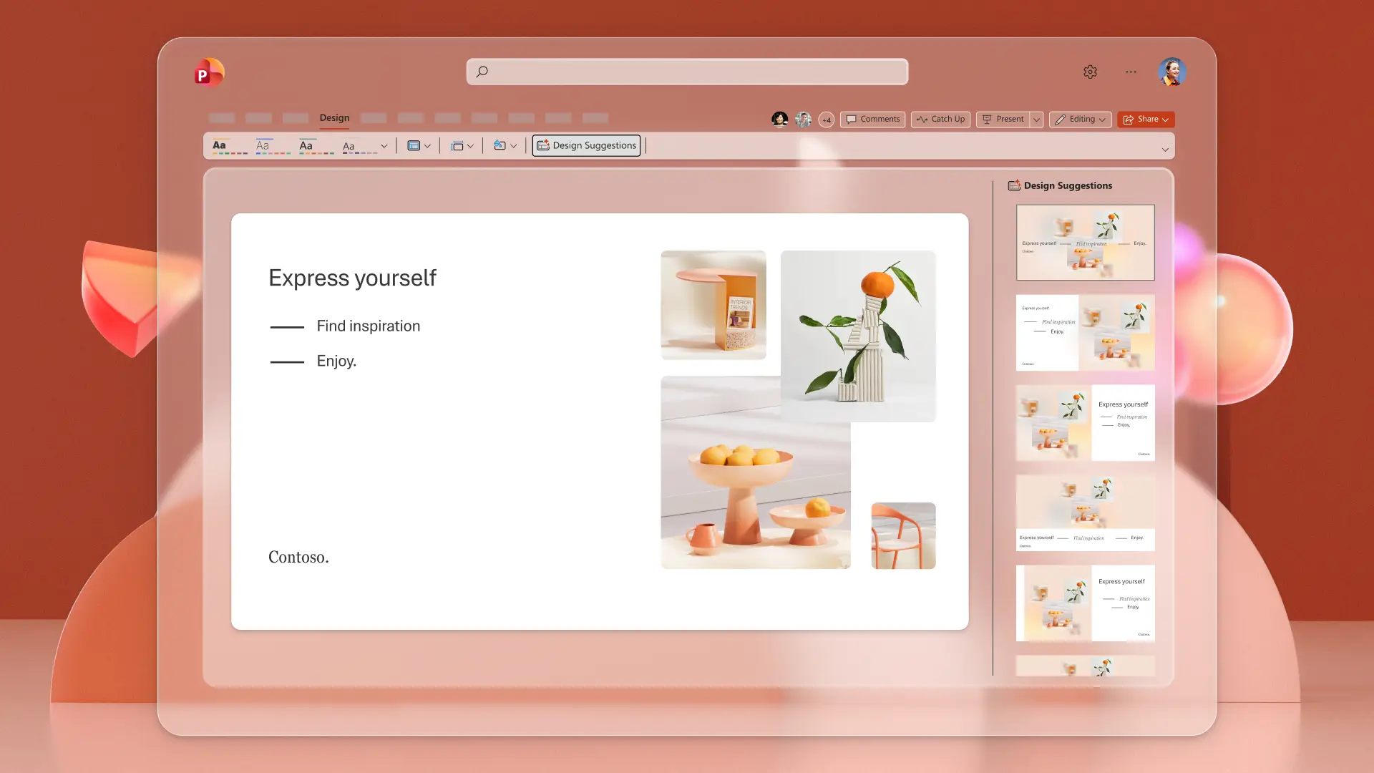
Task: Click the search magnifier icon
Action: click(x=482, y=72)
